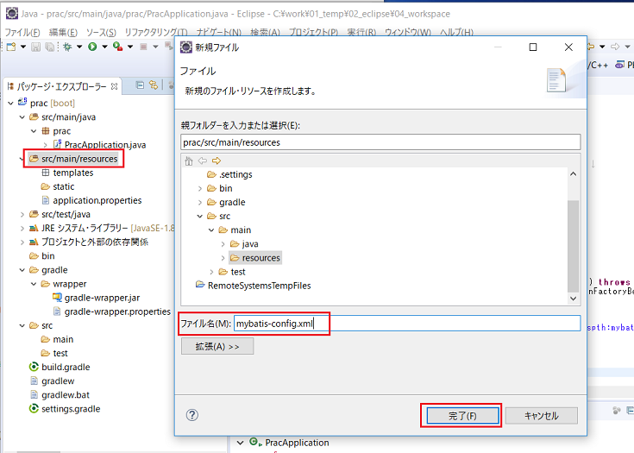Open the New wizard dropdown arrow
634x453 pixels.
click(x=23, y=47)
